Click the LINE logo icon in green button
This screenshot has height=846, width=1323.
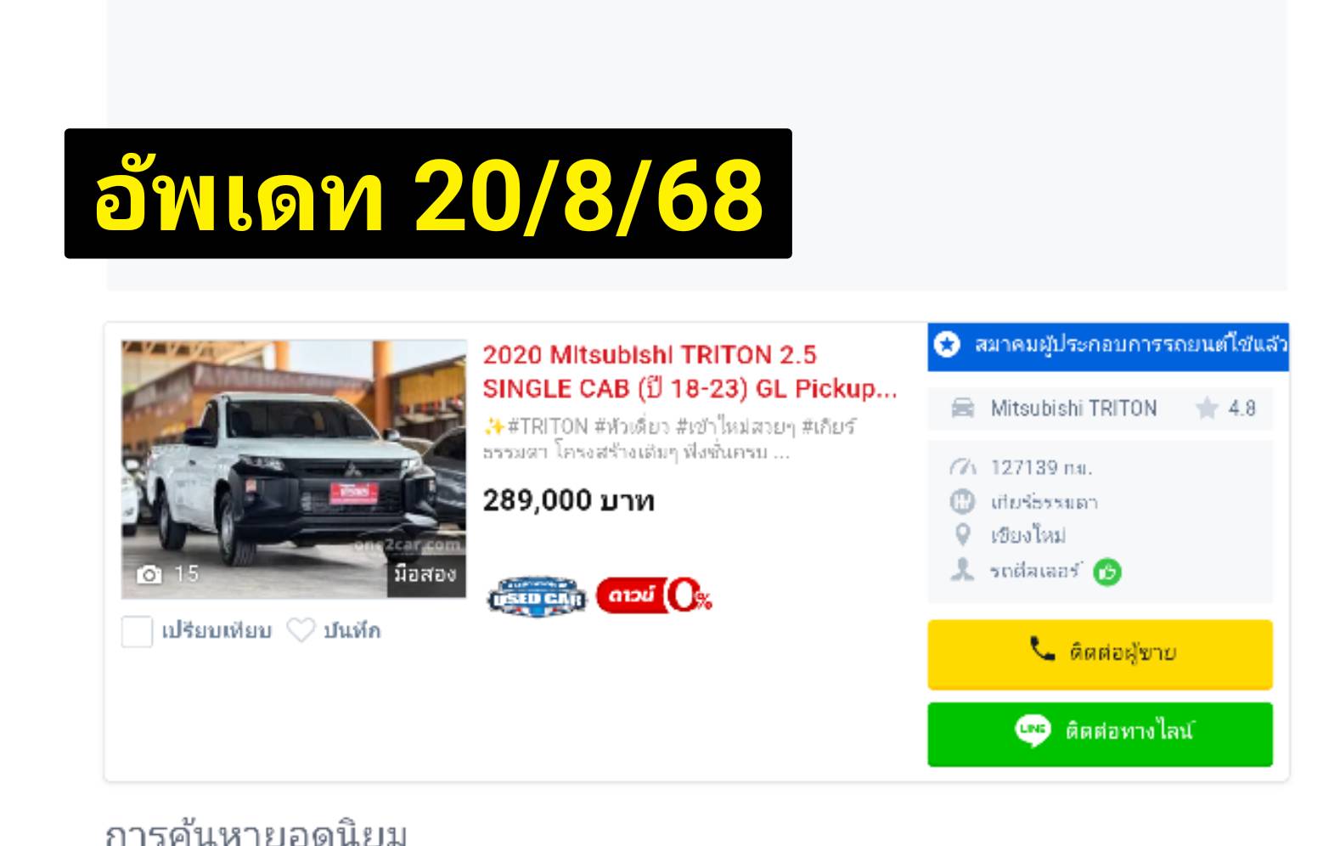(1033, 730)
